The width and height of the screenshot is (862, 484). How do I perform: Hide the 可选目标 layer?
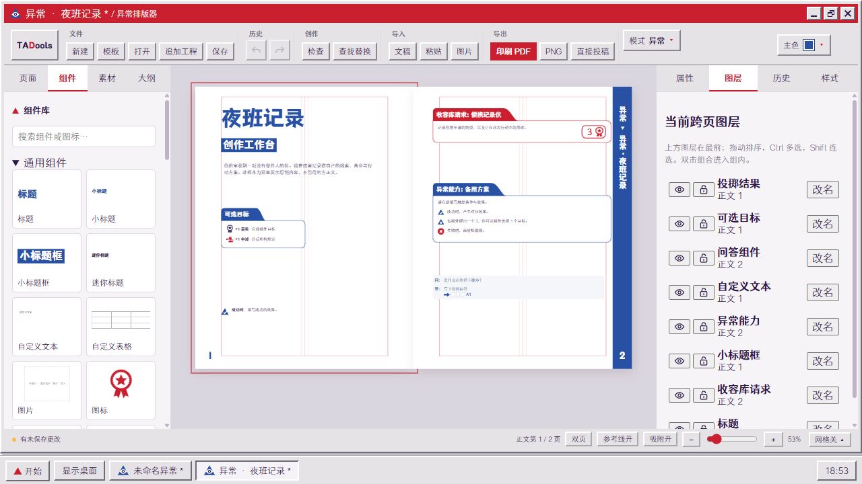pos(679,224)
